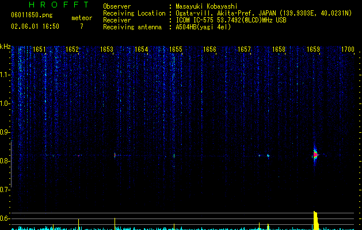Click the 1652 time marker
The height and width of the screenshot is (230, 362).
click(x=73, y=49)
